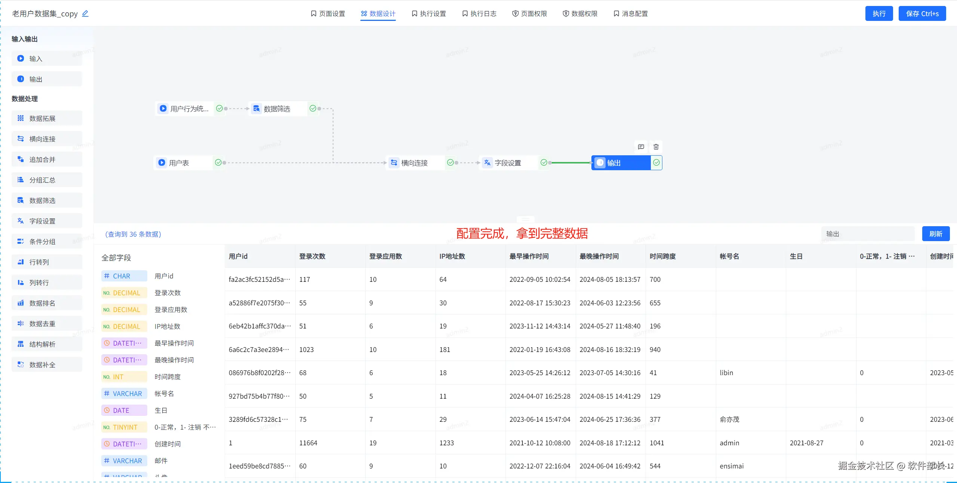Open the comment icon above 输出 node

click(x=641, y=147)
